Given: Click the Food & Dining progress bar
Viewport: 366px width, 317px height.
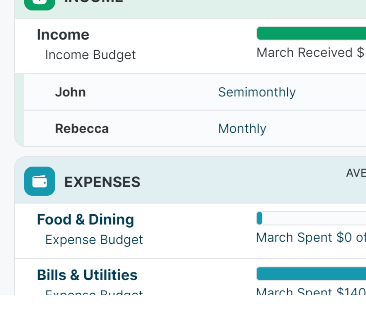Looking at the screenshot, I should tap(311, 218).
